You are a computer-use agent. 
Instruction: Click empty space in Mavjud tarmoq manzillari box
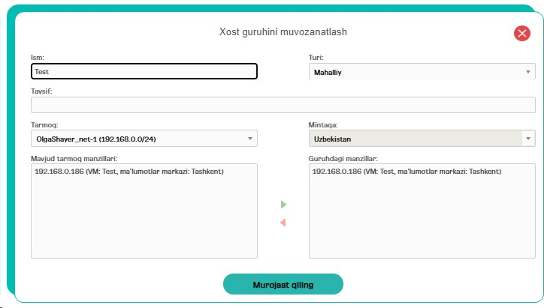[144, 218]
